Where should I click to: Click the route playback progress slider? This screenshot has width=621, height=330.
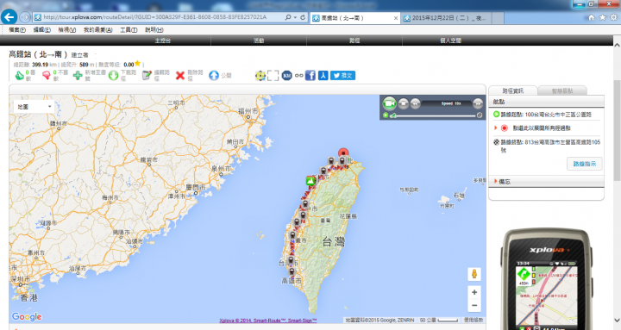[x=435, y=115]
